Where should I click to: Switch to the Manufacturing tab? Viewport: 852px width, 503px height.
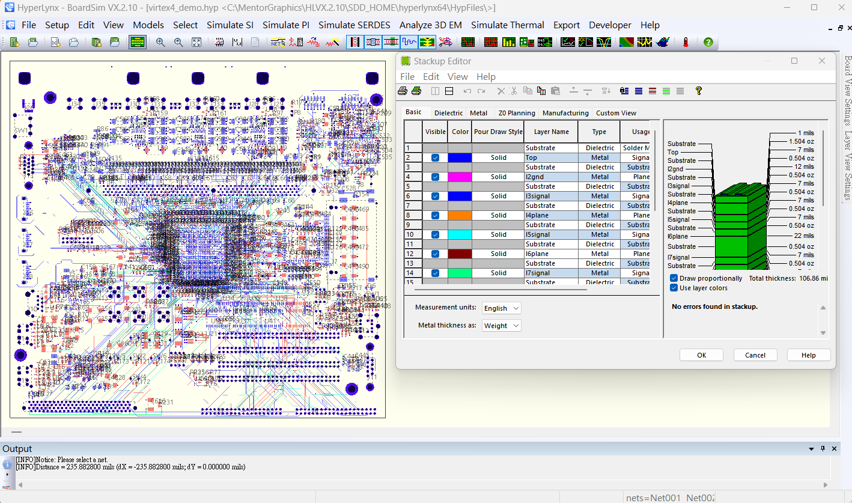pos(565,113)
